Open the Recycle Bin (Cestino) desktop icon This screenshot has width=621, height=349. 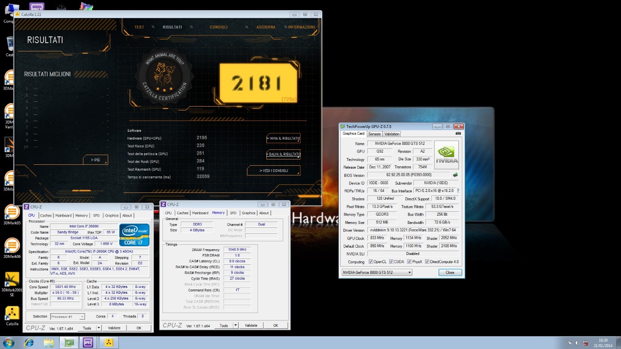coord(10,47)
